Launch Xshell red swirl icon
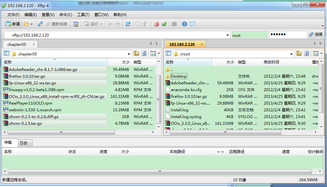This screenshot has width=327, height=187. [x=156, y=24]
